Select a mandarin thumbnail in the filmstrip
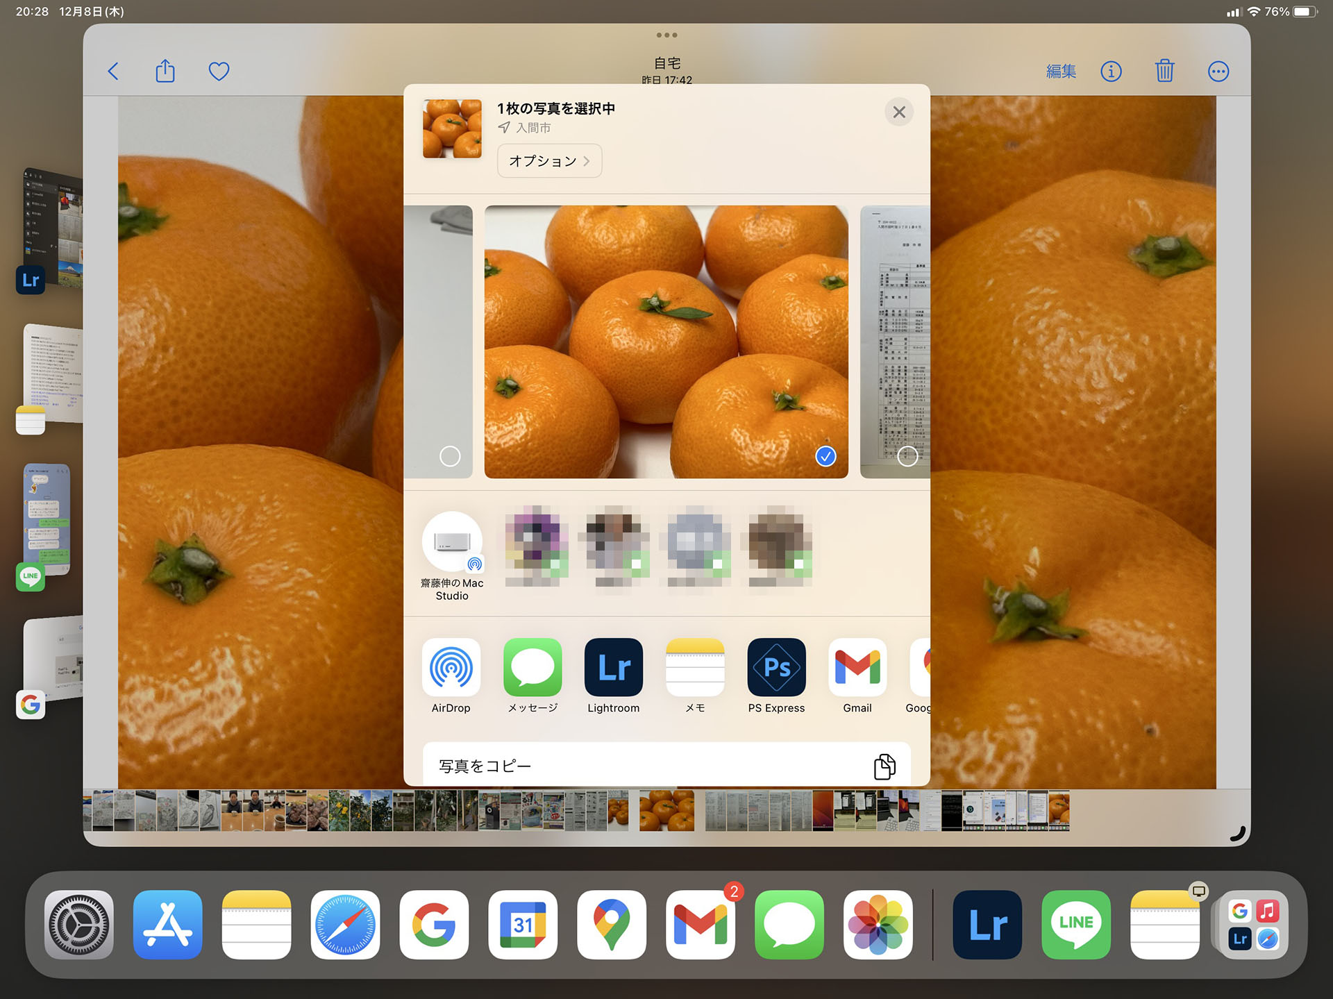1333x999 pixels. coord(666,810)
